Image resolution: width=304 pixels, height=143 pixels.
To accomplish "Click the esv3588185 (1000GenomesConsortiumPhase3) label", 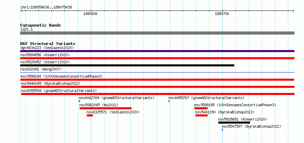I will point(235,105).
